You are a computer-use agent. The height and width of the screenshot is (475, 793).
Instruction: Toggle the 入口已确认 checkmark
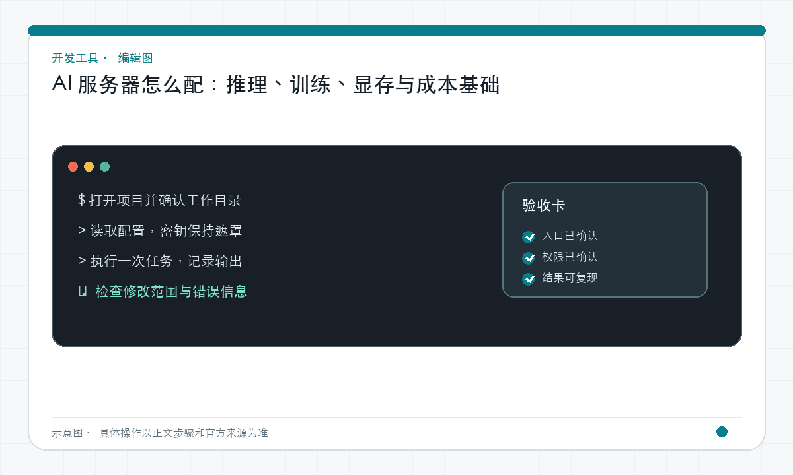coord(529,237)
